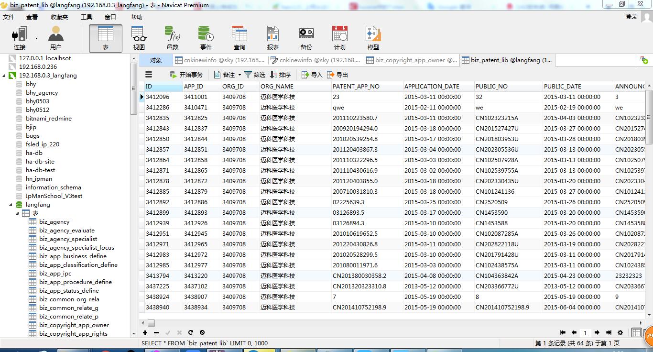653x352 pixels.
Task: Open the 模型 (Model) tool
Action: tap(373, 38)
